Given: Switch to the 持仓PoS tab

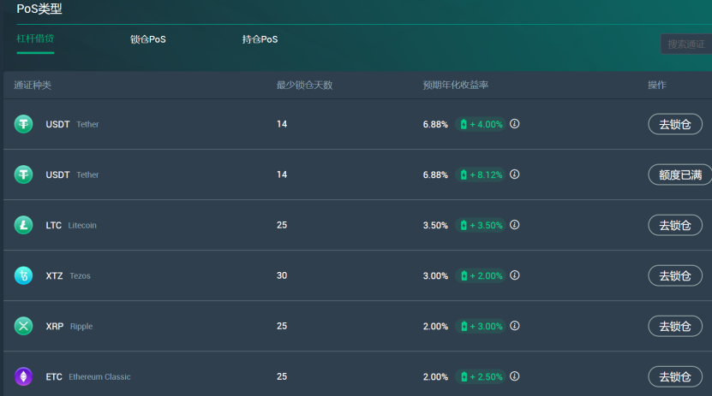Looking at the screenshot, I should pyautogui.click(x=260, y=39).
